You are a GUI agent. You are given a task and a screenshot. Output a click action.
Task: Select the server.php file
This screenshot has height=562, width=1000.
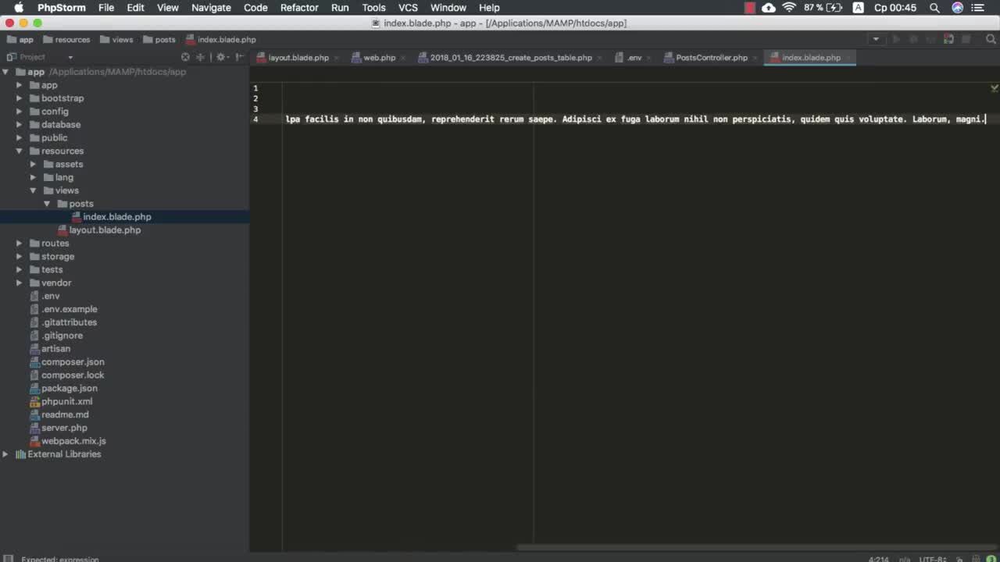click(64, 428)
